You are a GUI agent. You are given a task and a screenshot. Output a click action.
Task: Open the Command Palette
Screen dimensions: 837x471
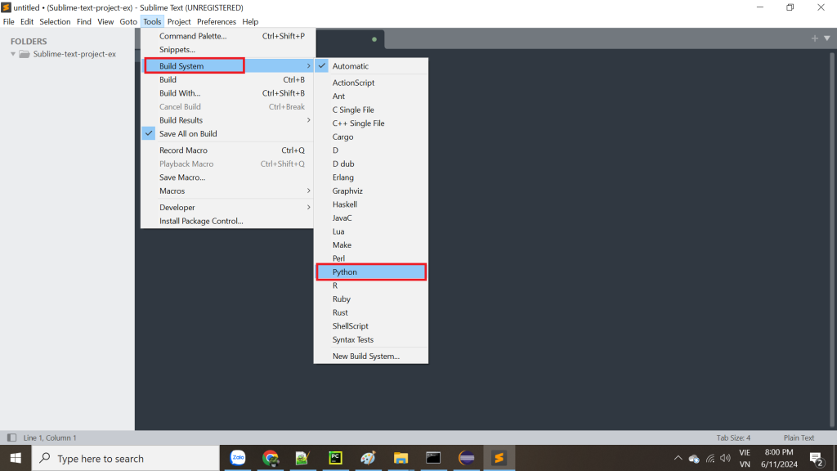pyautogui.click(x=228, y=36)
